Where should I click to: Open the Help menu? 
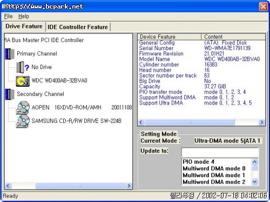[x=24, y=16]
